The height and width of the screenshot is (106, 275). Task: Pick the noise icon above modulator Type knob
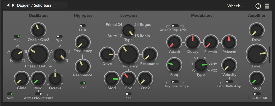point(205,58)
